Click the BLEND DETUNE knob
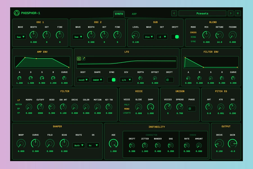The height and width of the screenshot is (169, 253). 220,35
